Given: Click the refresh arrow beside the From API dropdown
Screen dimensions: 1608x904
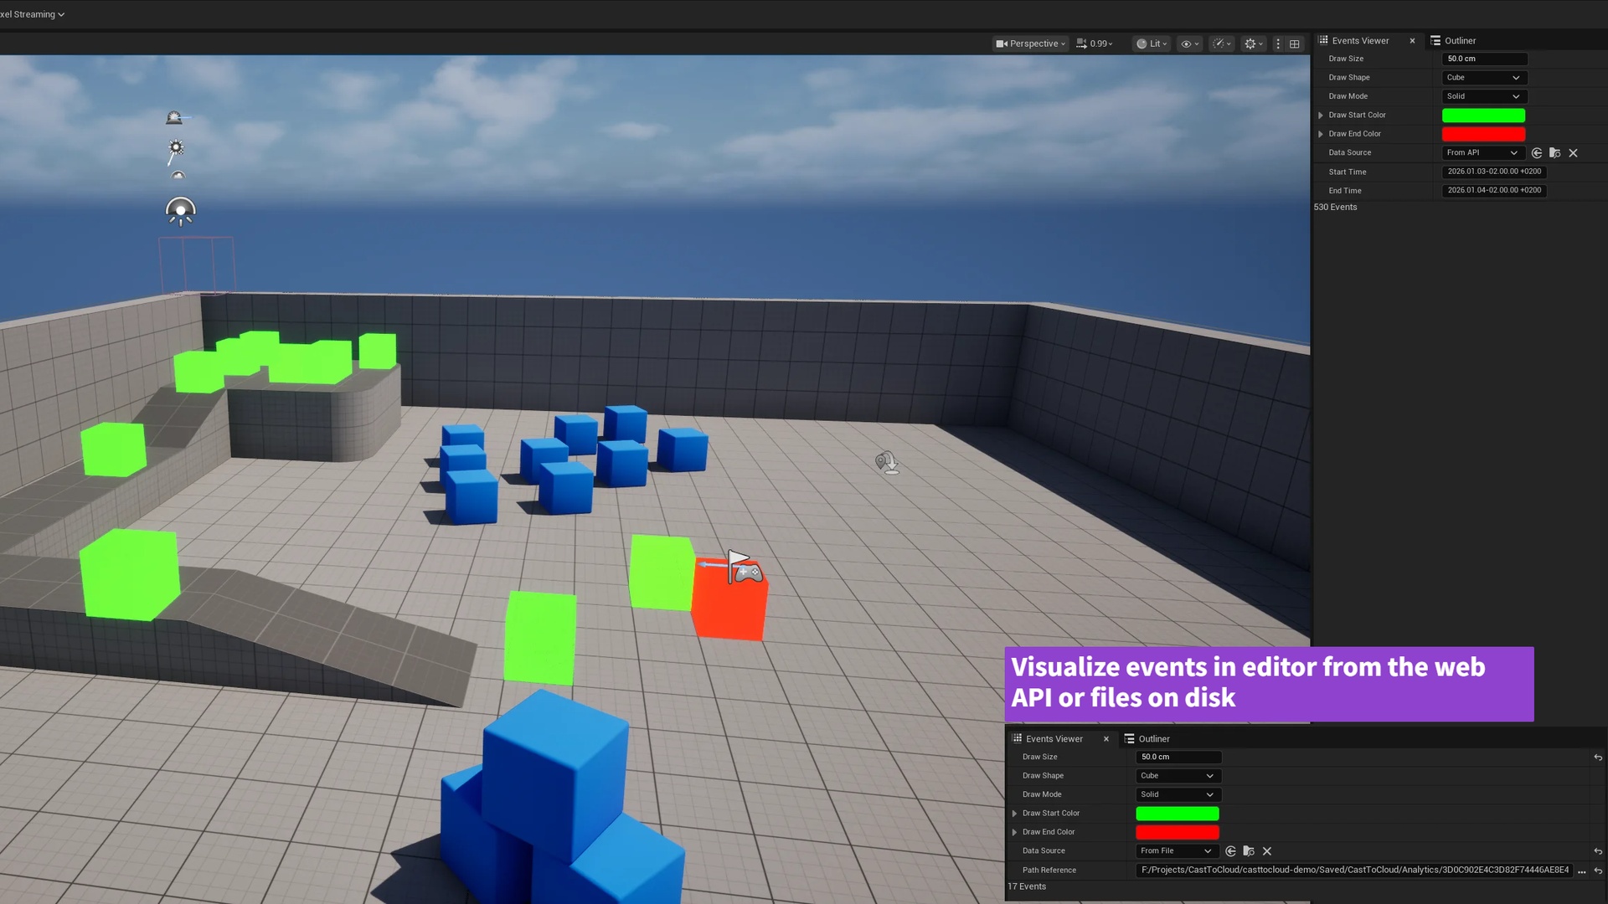Looking at the screenshot, I should click(1537, 153).
